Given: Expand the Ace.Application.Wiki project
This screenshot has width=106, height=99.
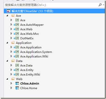Looking at the screenshot, I should (11, 56).
